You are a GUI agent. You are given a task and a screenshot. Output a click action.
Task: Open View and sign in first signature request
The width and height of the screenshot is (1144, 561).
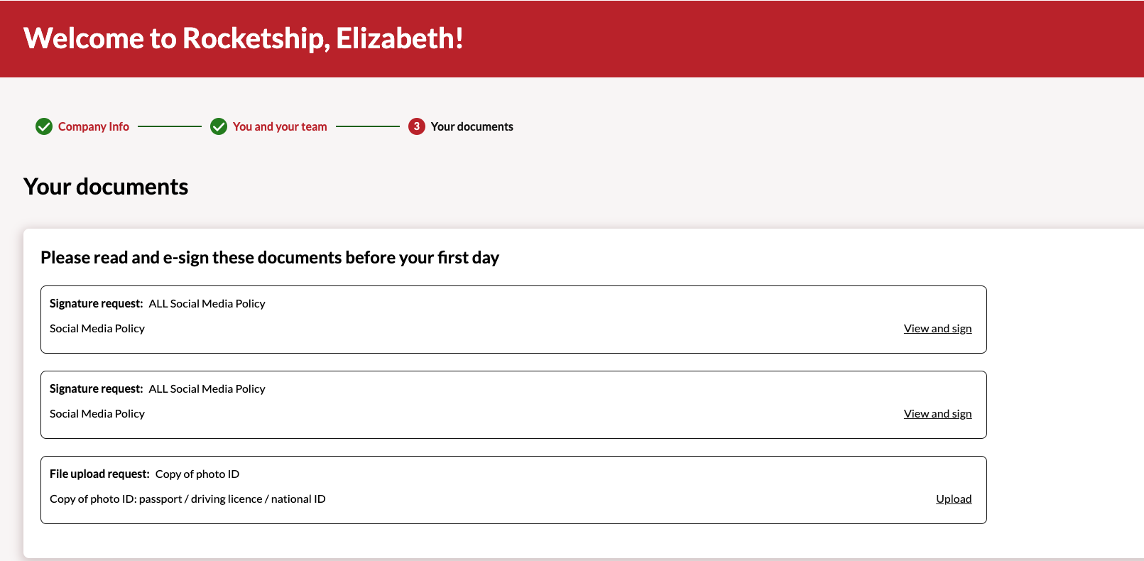click(937, 329)
